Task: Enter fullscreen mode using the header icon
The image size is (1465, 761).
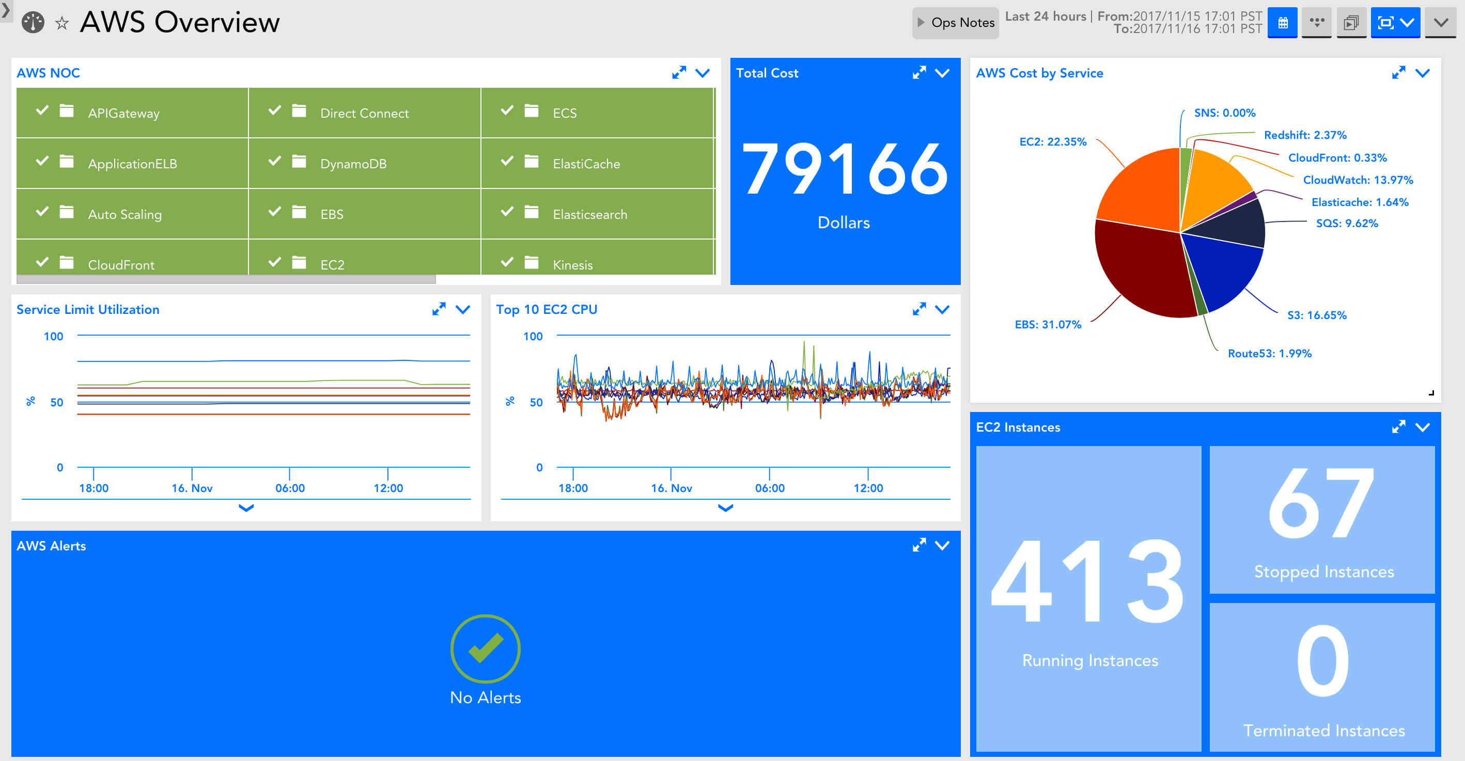Action: (x=1385, y=23)
